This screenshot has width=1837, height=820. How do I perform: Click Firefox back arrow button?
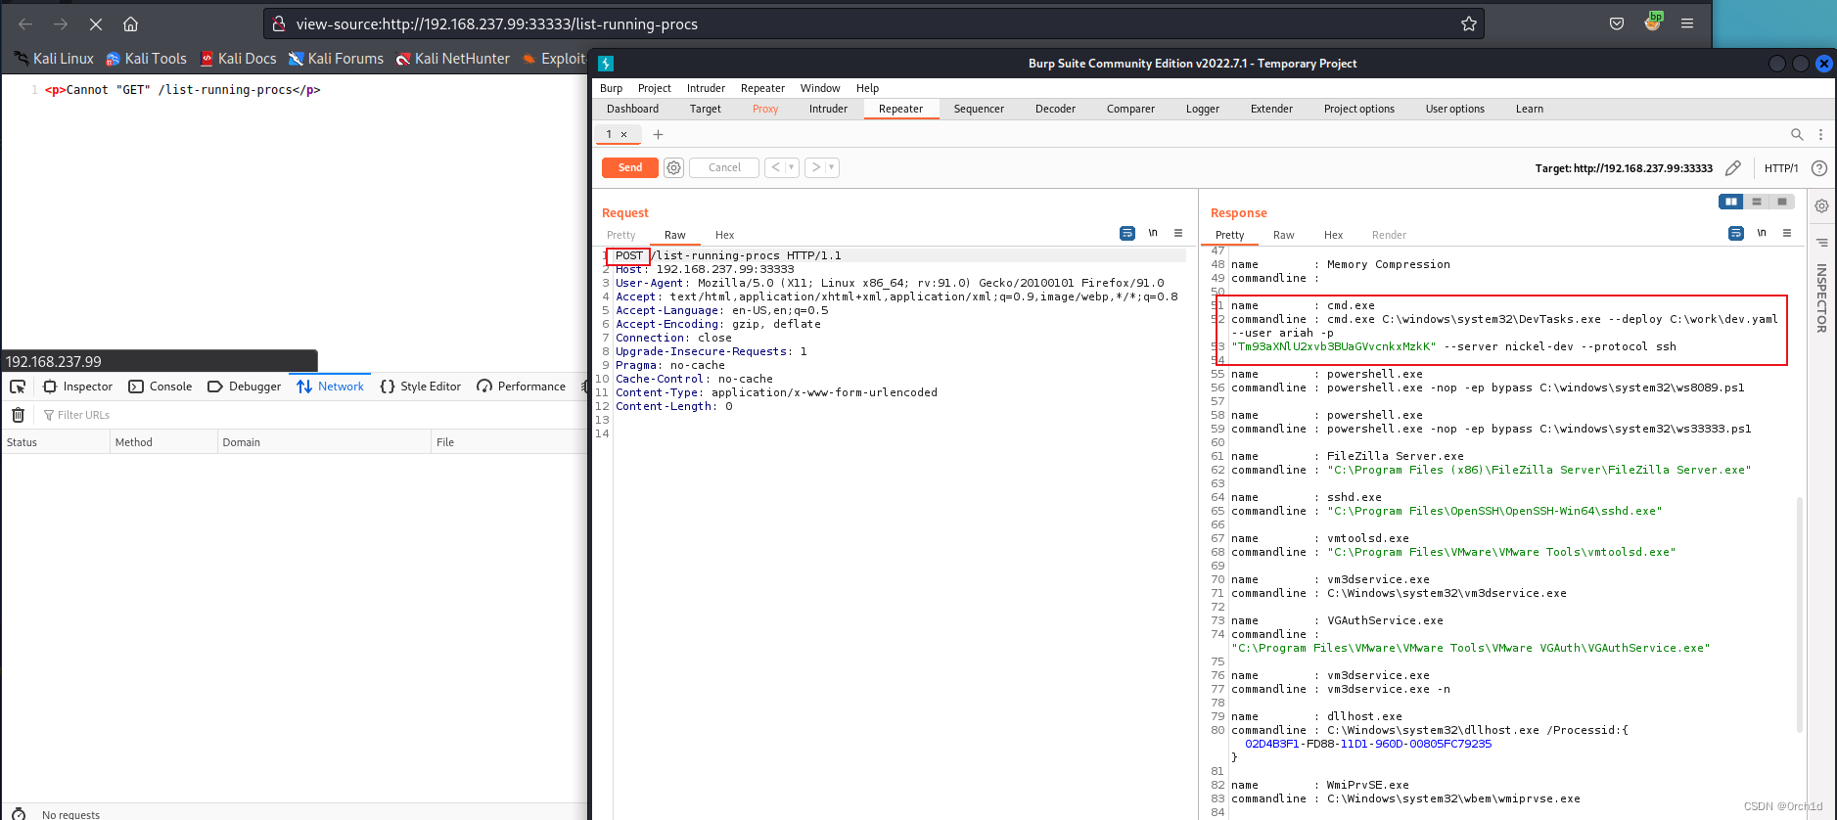[25, 23]
